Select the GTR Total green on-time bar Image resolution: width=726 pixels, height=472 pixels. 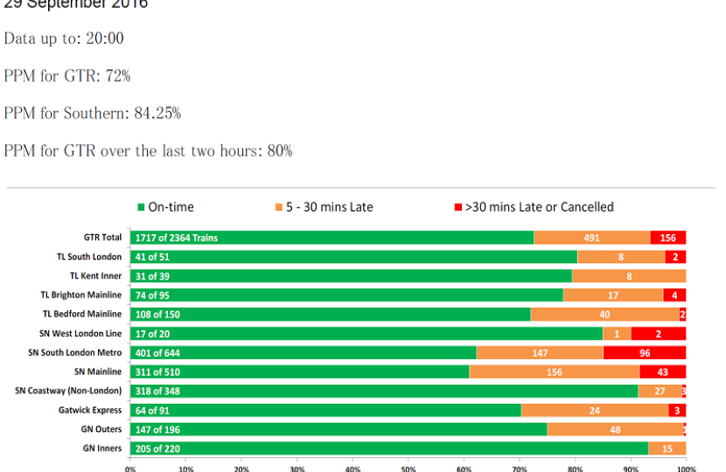click(x=332, y=238)
